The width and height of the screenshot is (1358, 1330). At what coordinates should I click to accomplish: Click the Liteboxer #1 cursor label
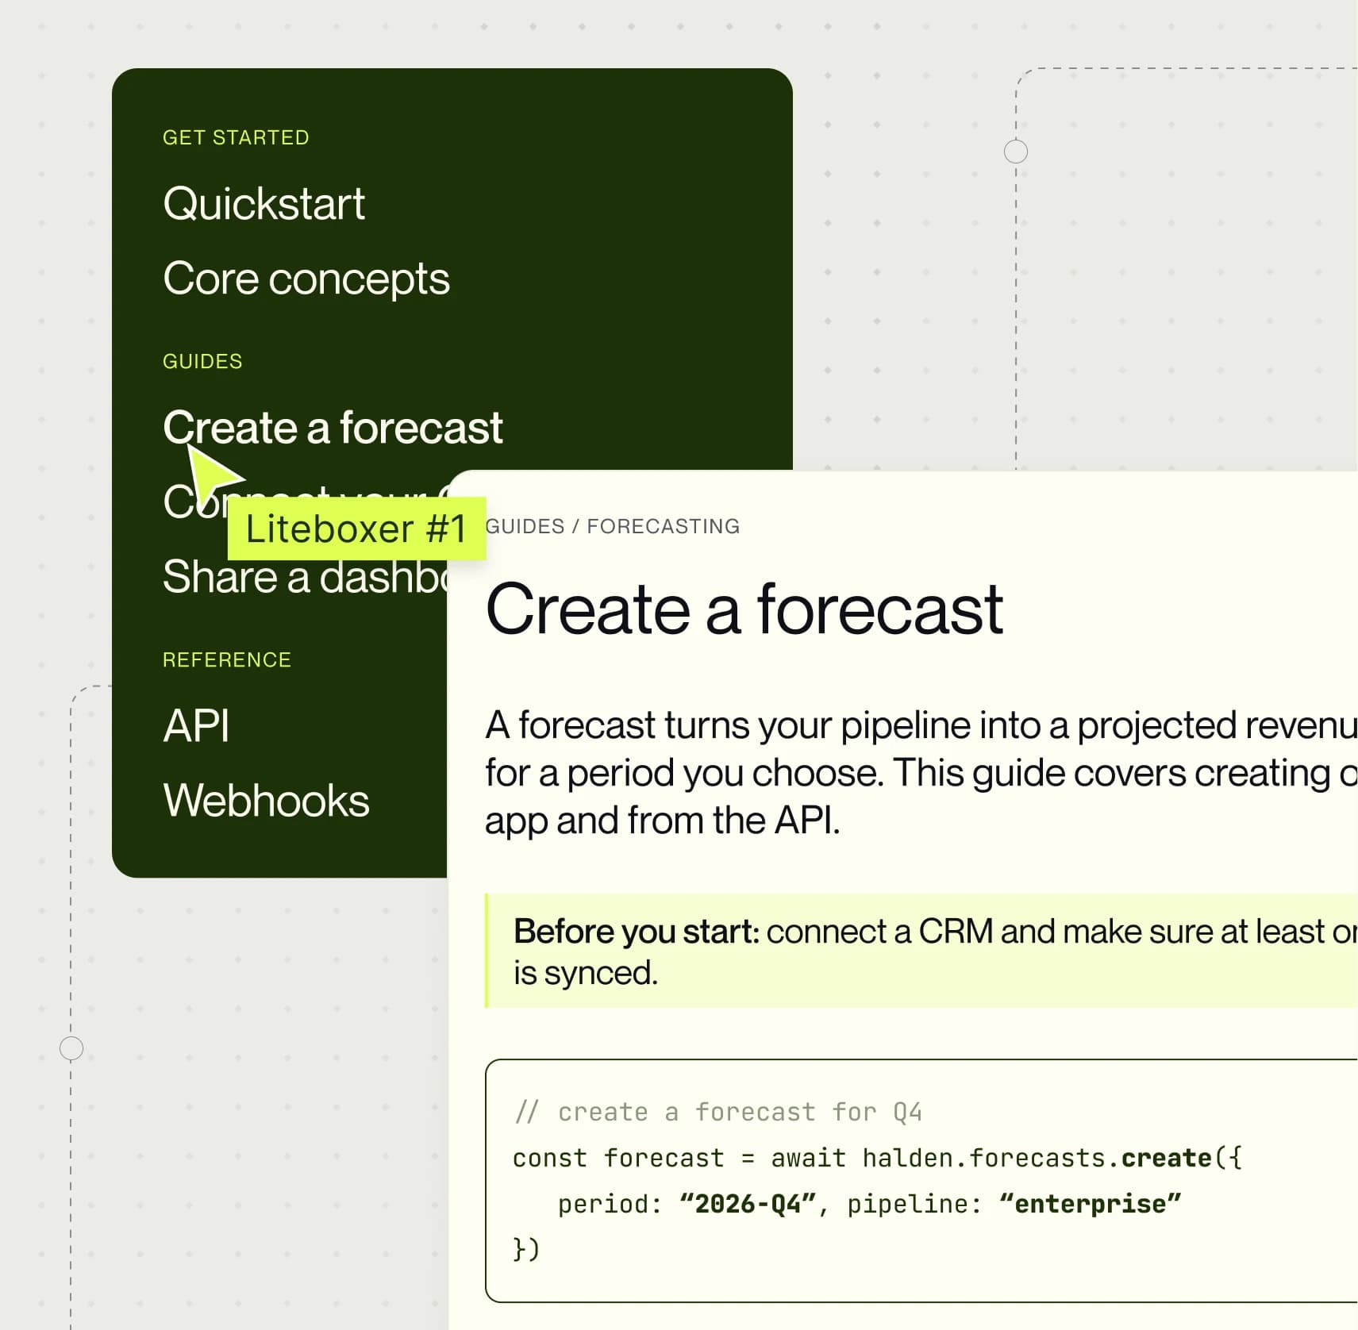356,529
